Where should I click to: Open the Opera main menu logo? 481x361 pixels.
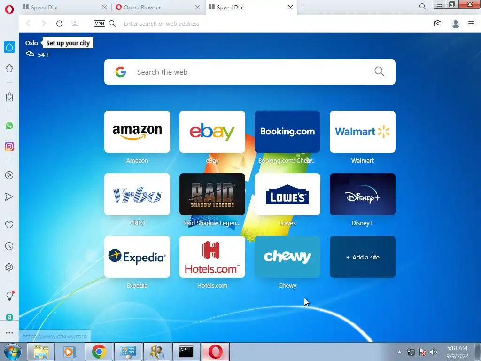point(9,9)
